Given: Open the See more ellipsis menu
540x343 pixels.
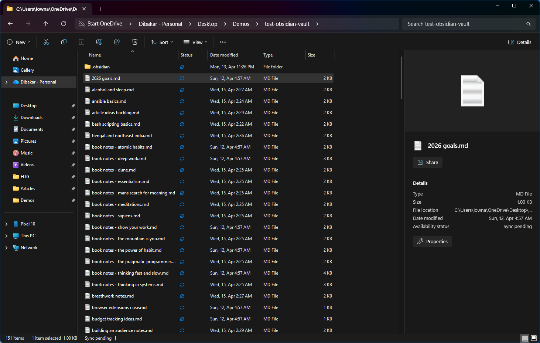Looking at the screenshot, I should coord(223,42).
